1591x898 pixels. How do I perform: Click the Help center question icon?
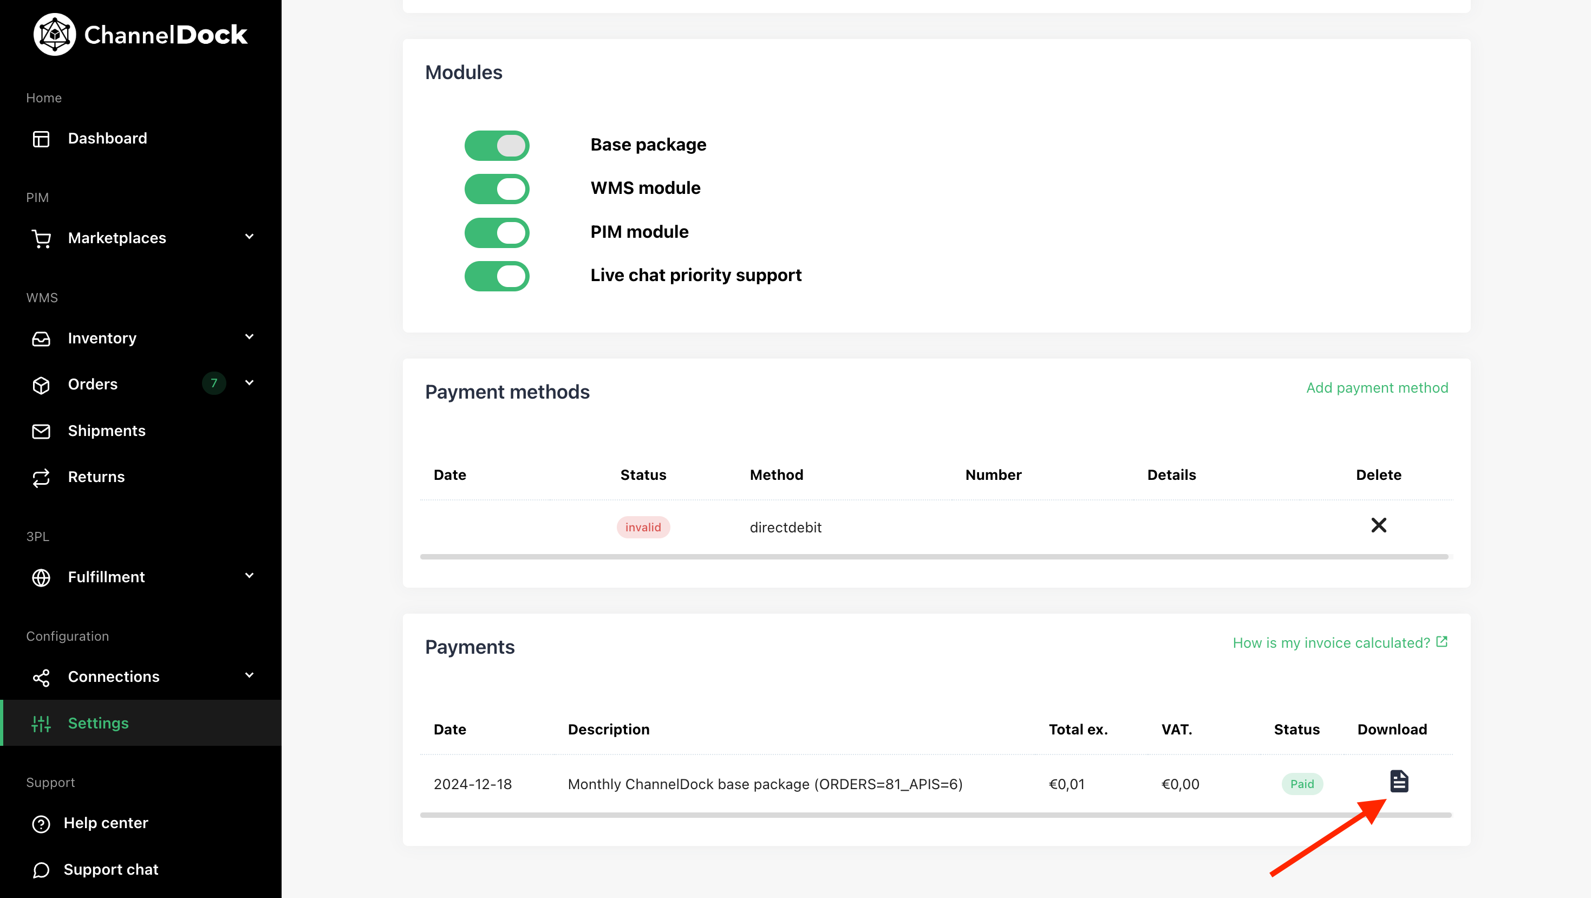[41, 824]
